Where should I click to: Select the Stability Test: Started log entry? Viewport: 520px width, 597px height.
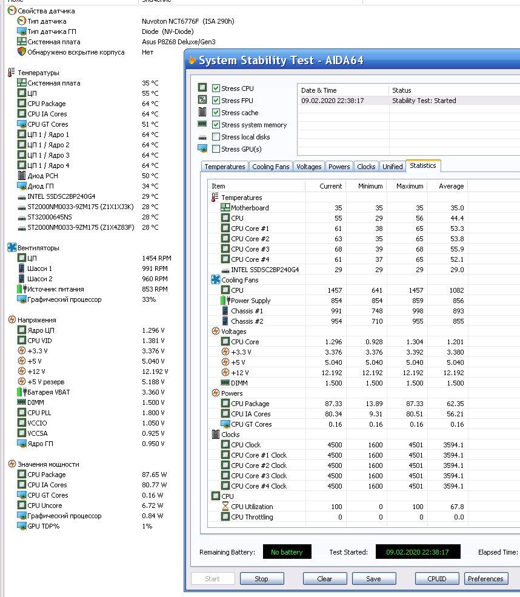(408, 101)
